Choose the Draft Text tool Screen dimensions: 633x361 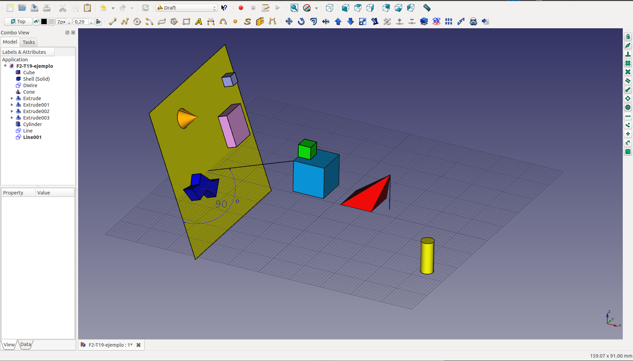click(198, 21)
